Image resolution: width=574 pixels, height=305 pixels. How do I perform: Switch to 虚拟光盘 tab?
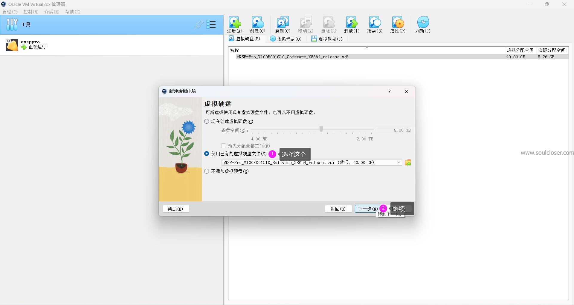pyautogui.click(x=286, y=39)
